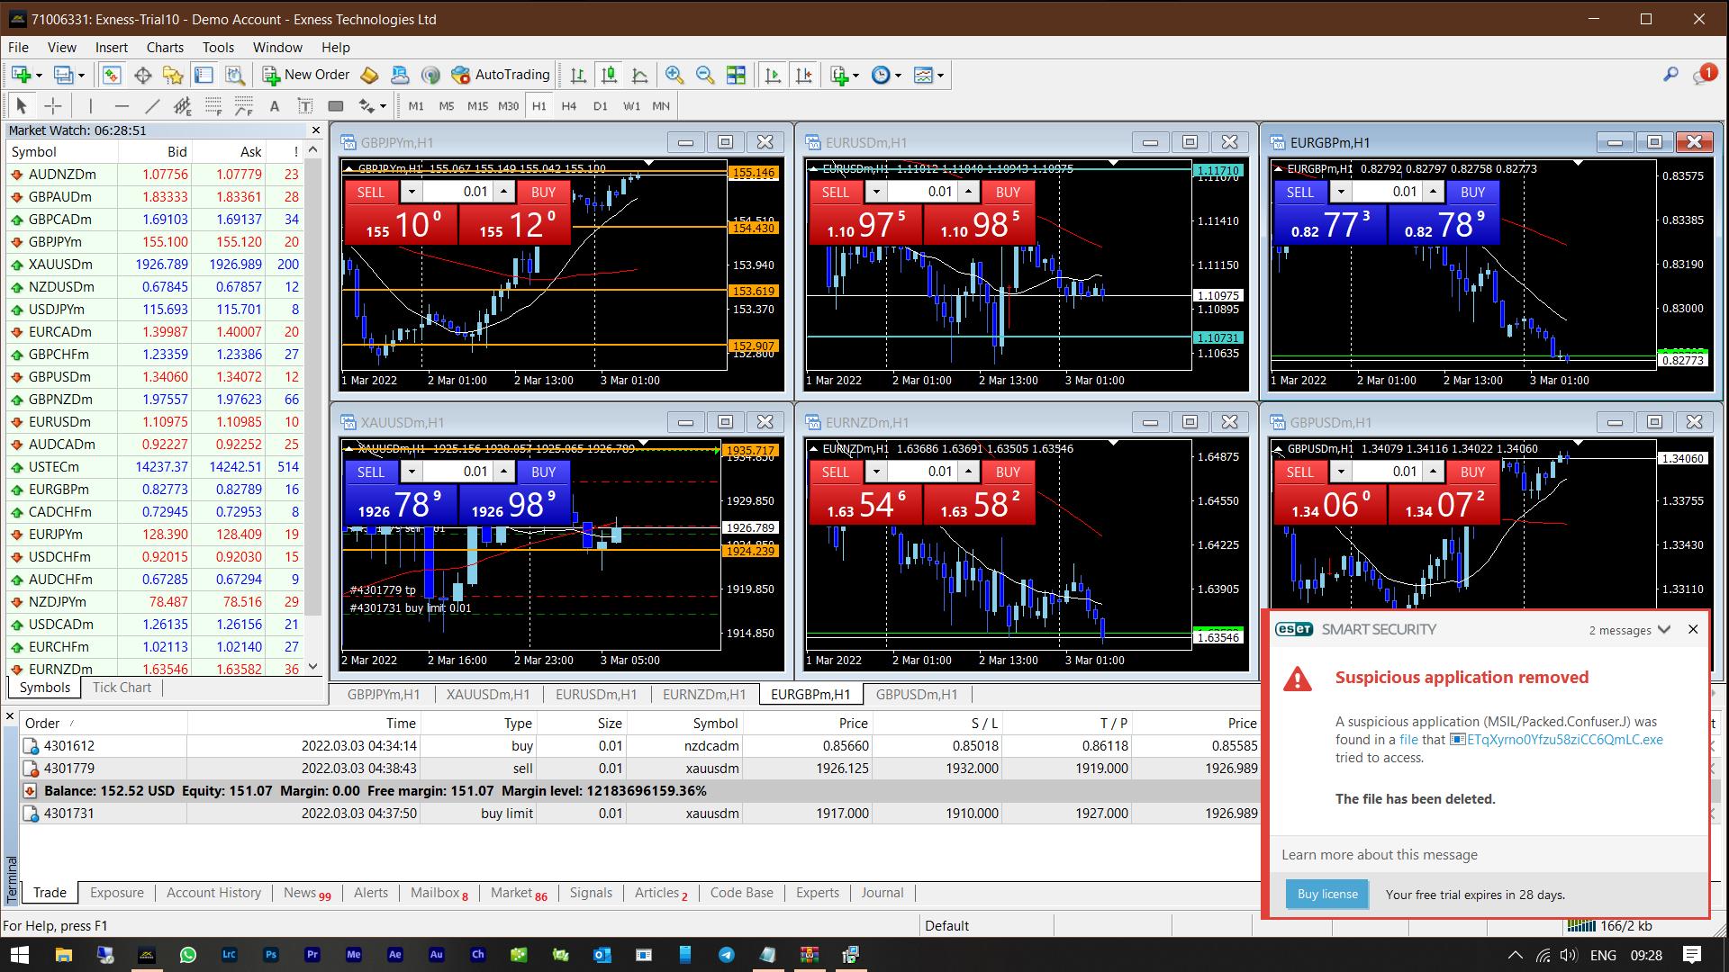Select the crosshair cursor tool

[53, 106]
